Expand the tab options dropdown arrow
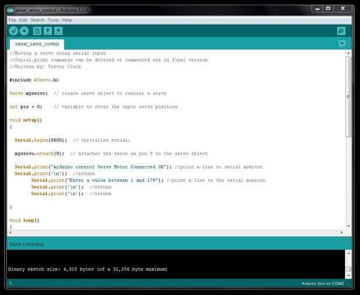 pyautogui.click(x=342, y=44)
